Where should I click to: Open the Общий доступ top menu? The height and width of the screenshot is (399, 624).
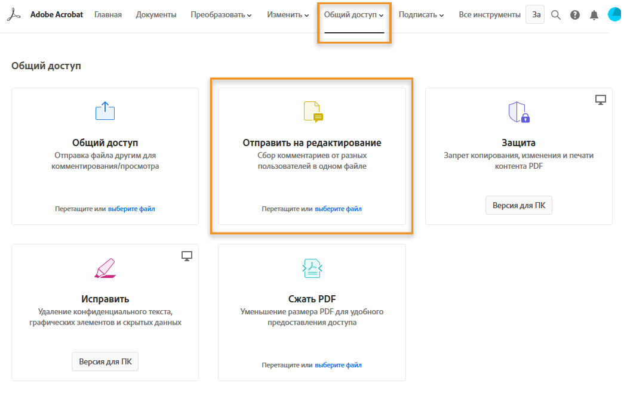point(354,15)
